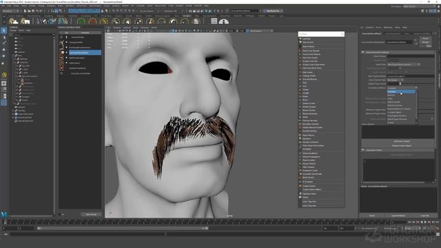Open the viewport Shading menu
This screenshot has width=441, height=248.
[x=116, y=28]
